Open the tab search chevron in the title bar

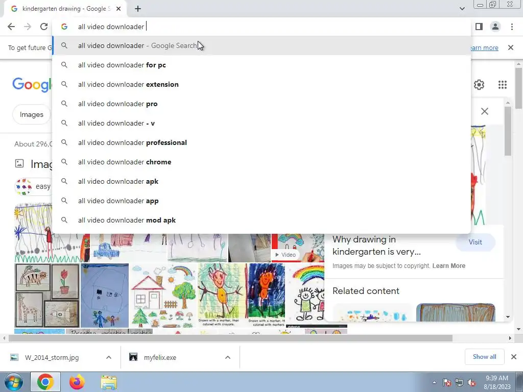[462, 9]
